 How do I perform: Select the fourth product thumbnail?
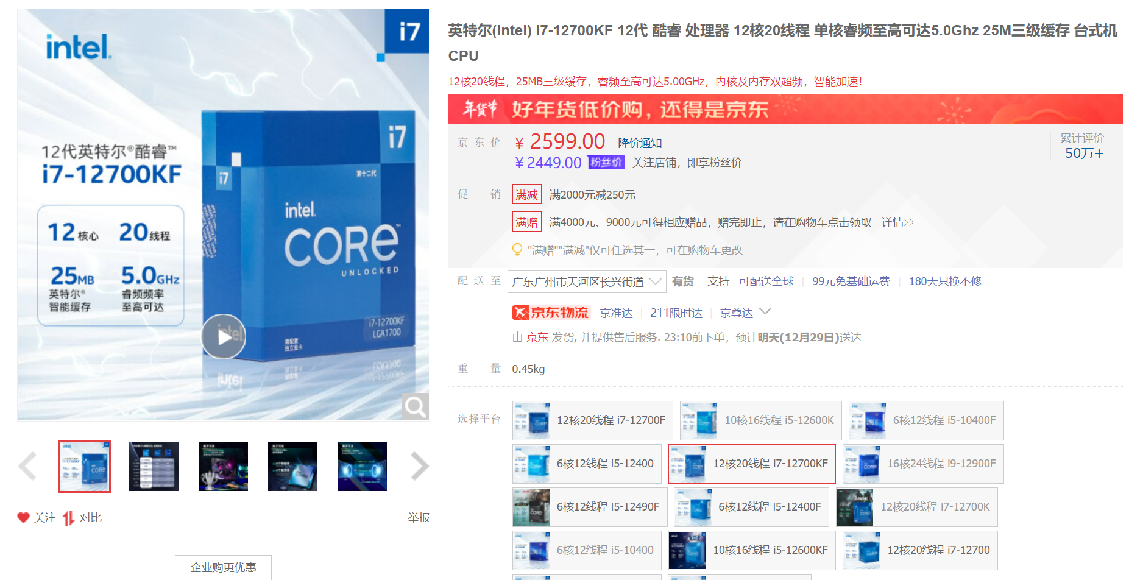[x=292, y=466]
